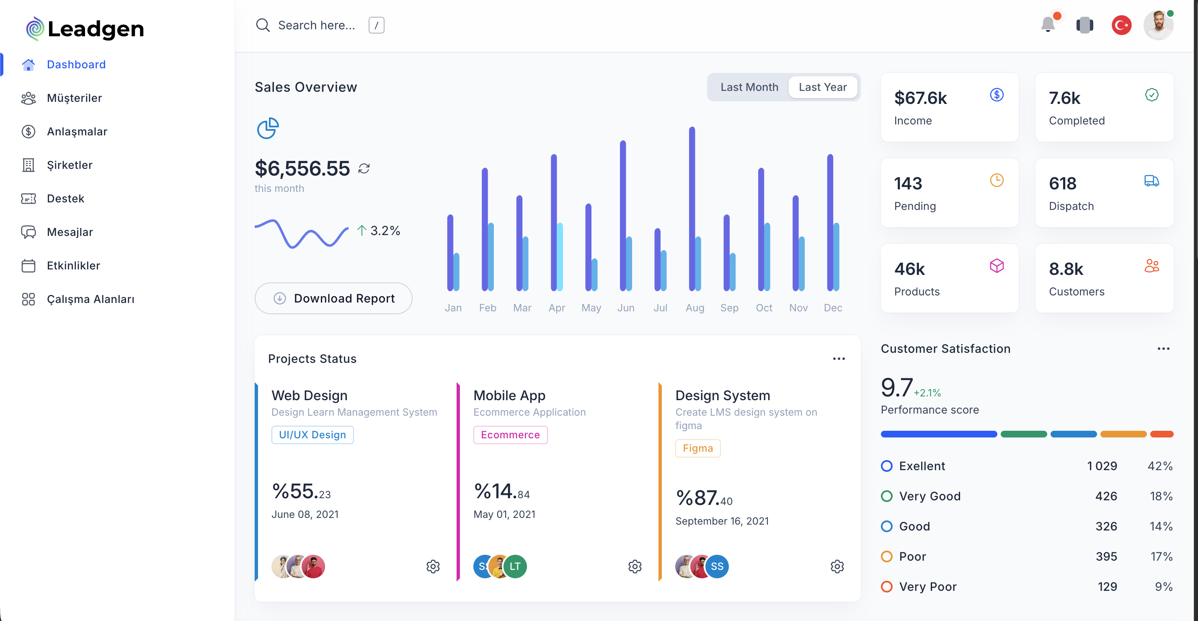
Task: Click Design System project settings gear
Action: coord(837,566)
